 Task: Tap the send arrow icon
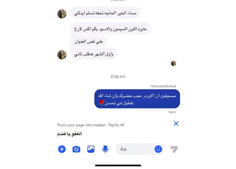click(x=174, y=149)
